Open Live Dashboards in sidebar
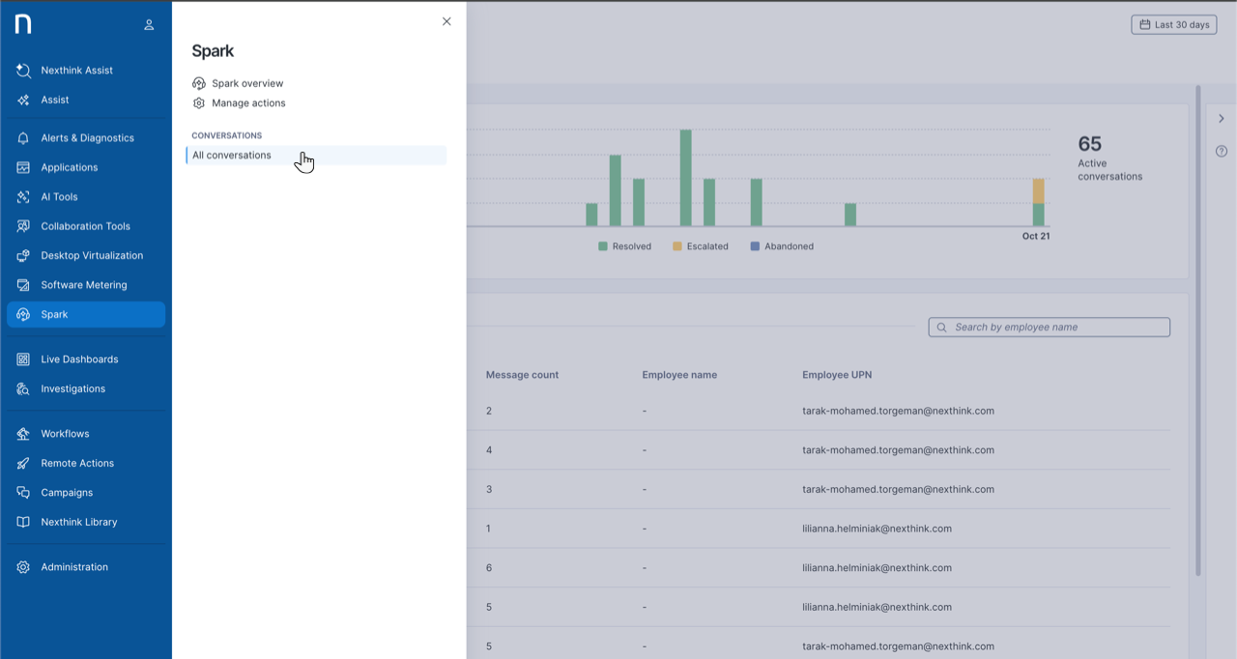 click(x=79, y=359)
